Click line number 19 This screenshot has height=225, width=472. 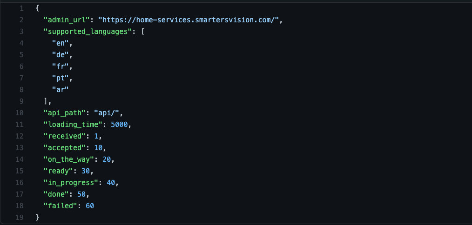pos(20,218)
